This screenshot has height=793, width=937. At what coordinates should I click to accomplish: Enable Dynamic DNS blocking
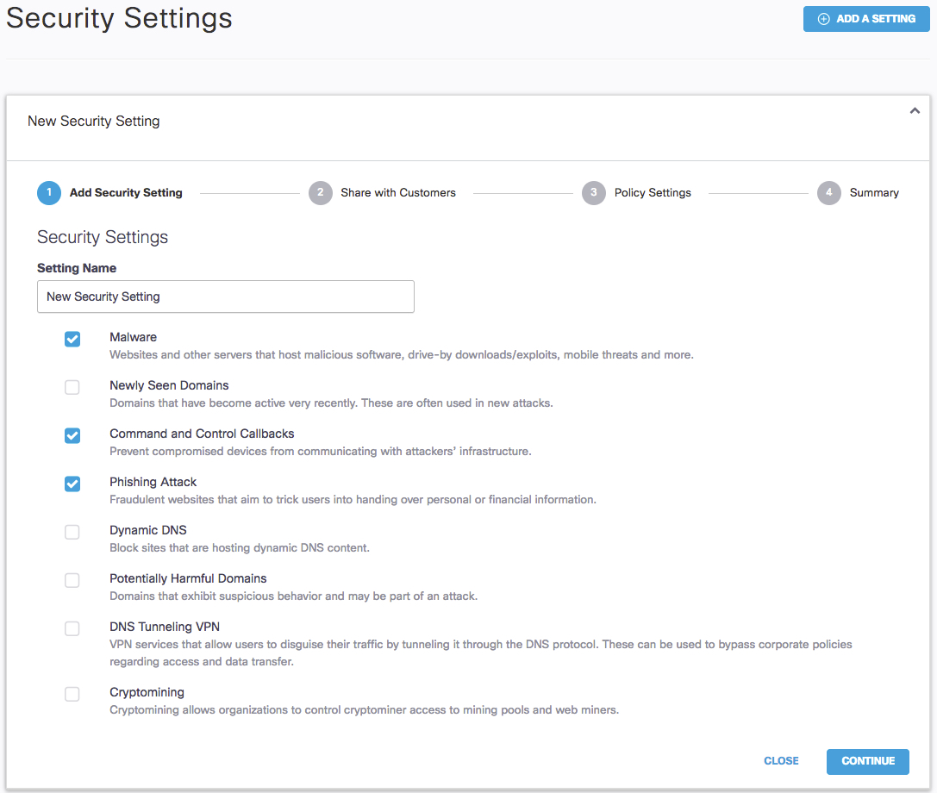pyautogui.click(x=72, y=532)
